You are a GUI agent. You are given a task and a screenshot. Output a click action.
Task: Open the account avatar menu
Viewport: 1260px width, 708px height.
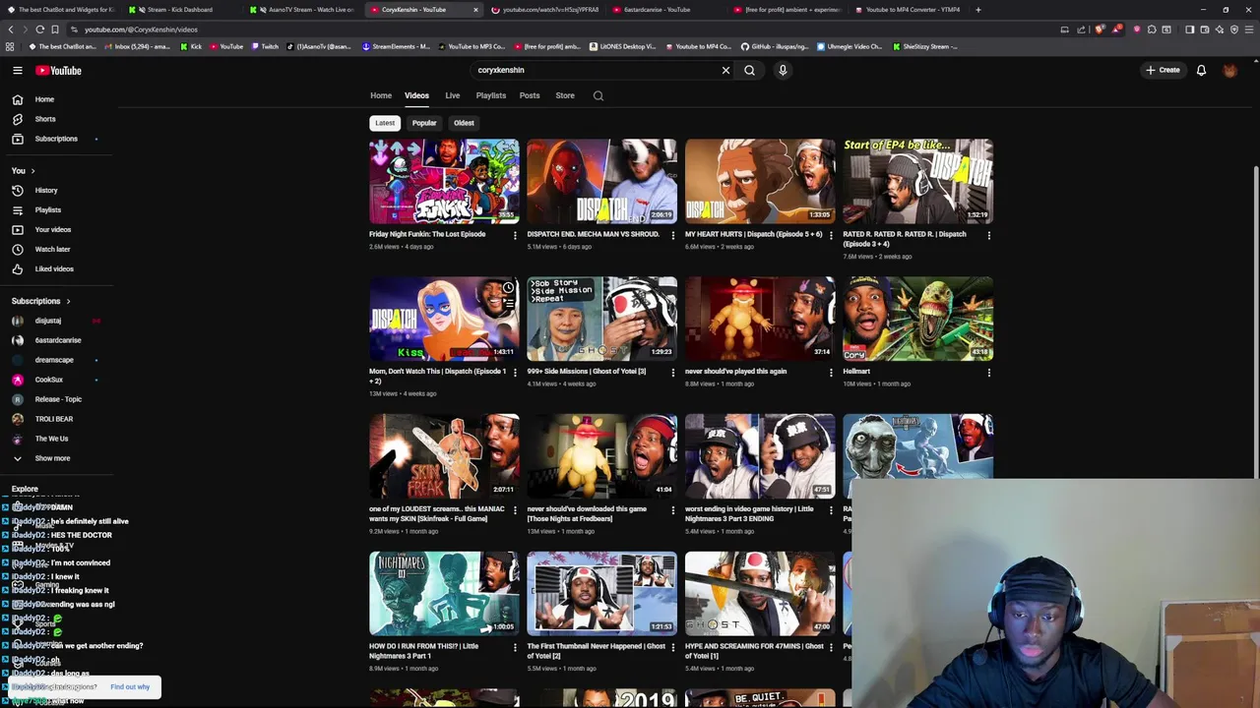[x=1229, y=70]
